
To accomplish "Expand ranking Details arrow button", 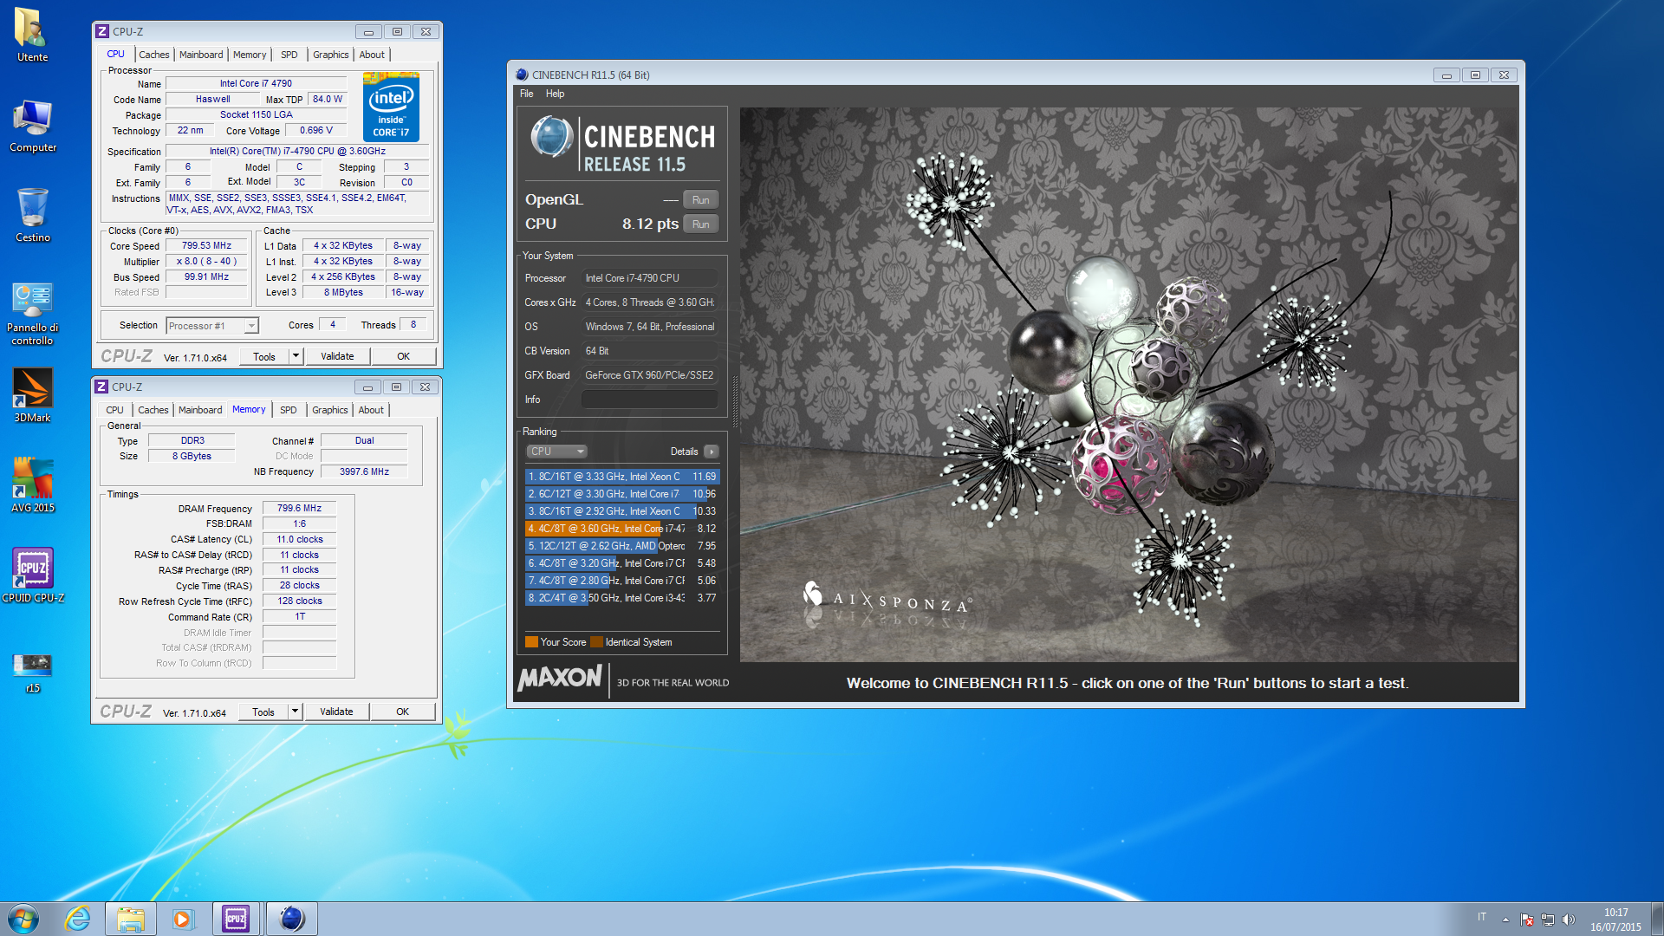I will [x=712, y=452].
